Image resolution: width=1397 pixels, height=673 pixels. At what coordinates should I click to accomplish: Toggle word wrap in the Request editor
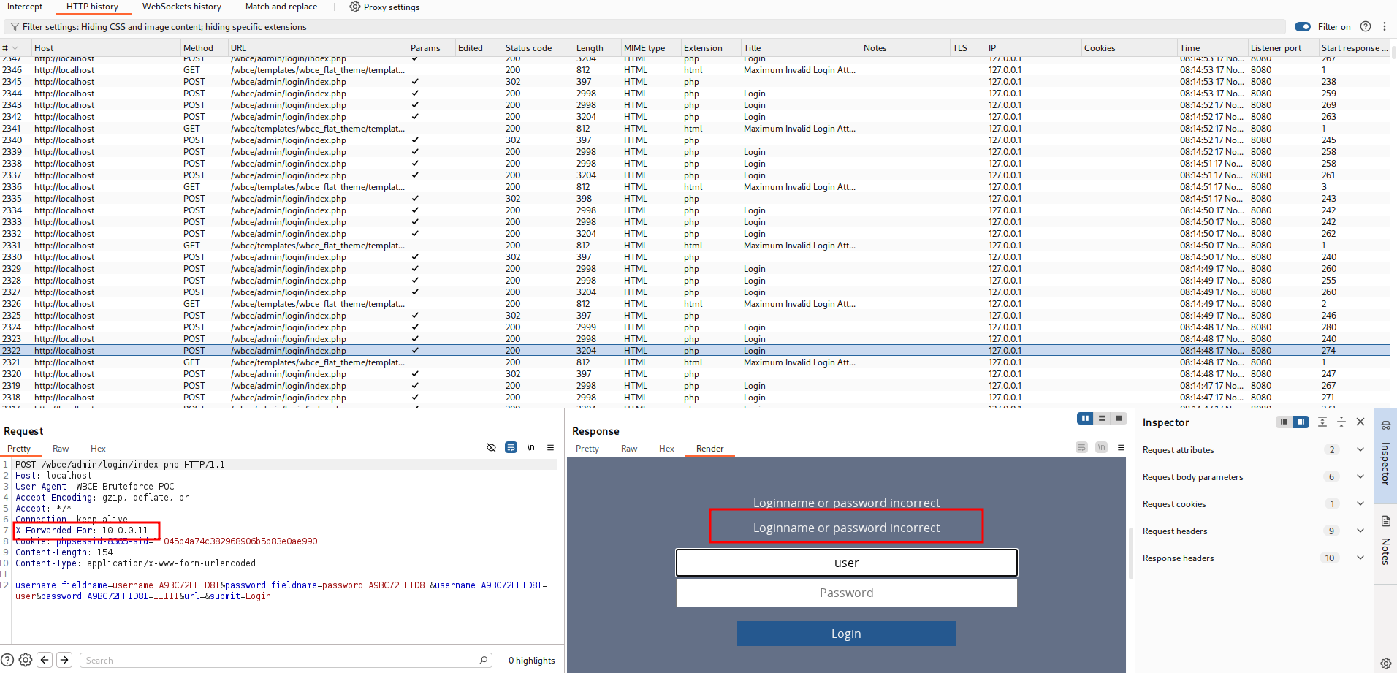coord(511,447)
